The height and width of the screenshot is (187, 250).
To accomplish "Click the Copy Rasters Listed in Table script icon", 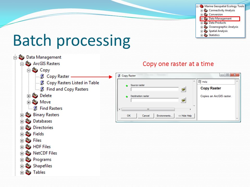I will click(x=42, y=83).
